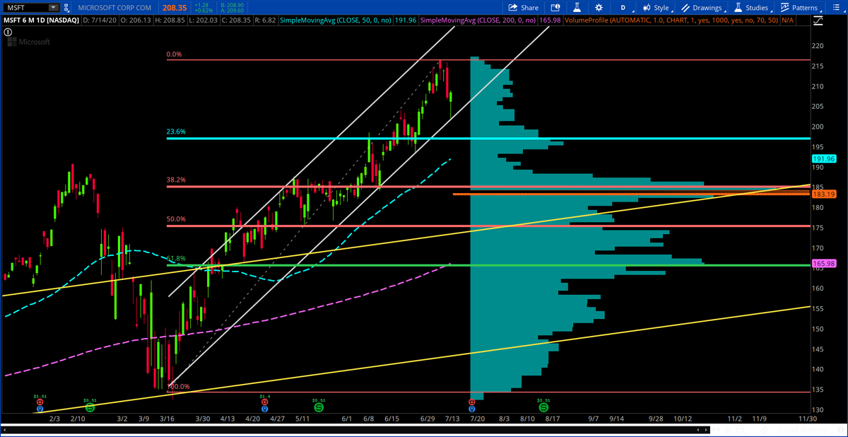Click the SimpleMovingAvg (CLOSE, 50) legend label
Image resolution: width=848 pixels, height=437 pixels.
click(x=336, y=21)
